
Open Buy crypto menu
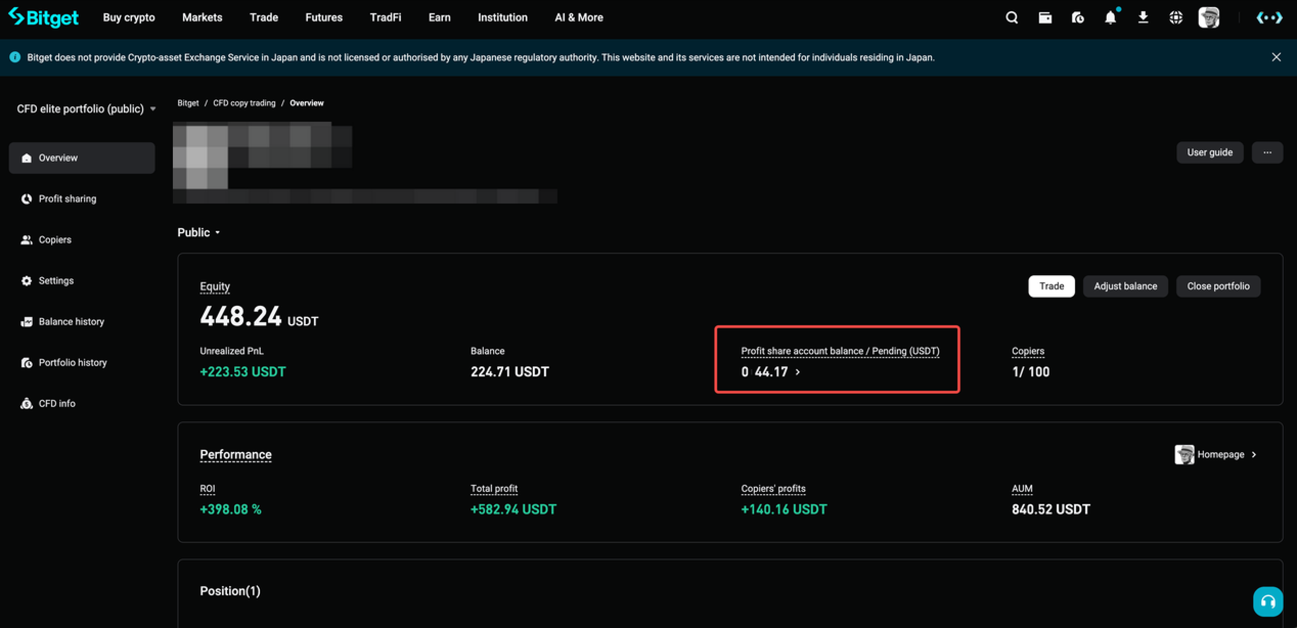pyautogui.click(x=129, y=17)
